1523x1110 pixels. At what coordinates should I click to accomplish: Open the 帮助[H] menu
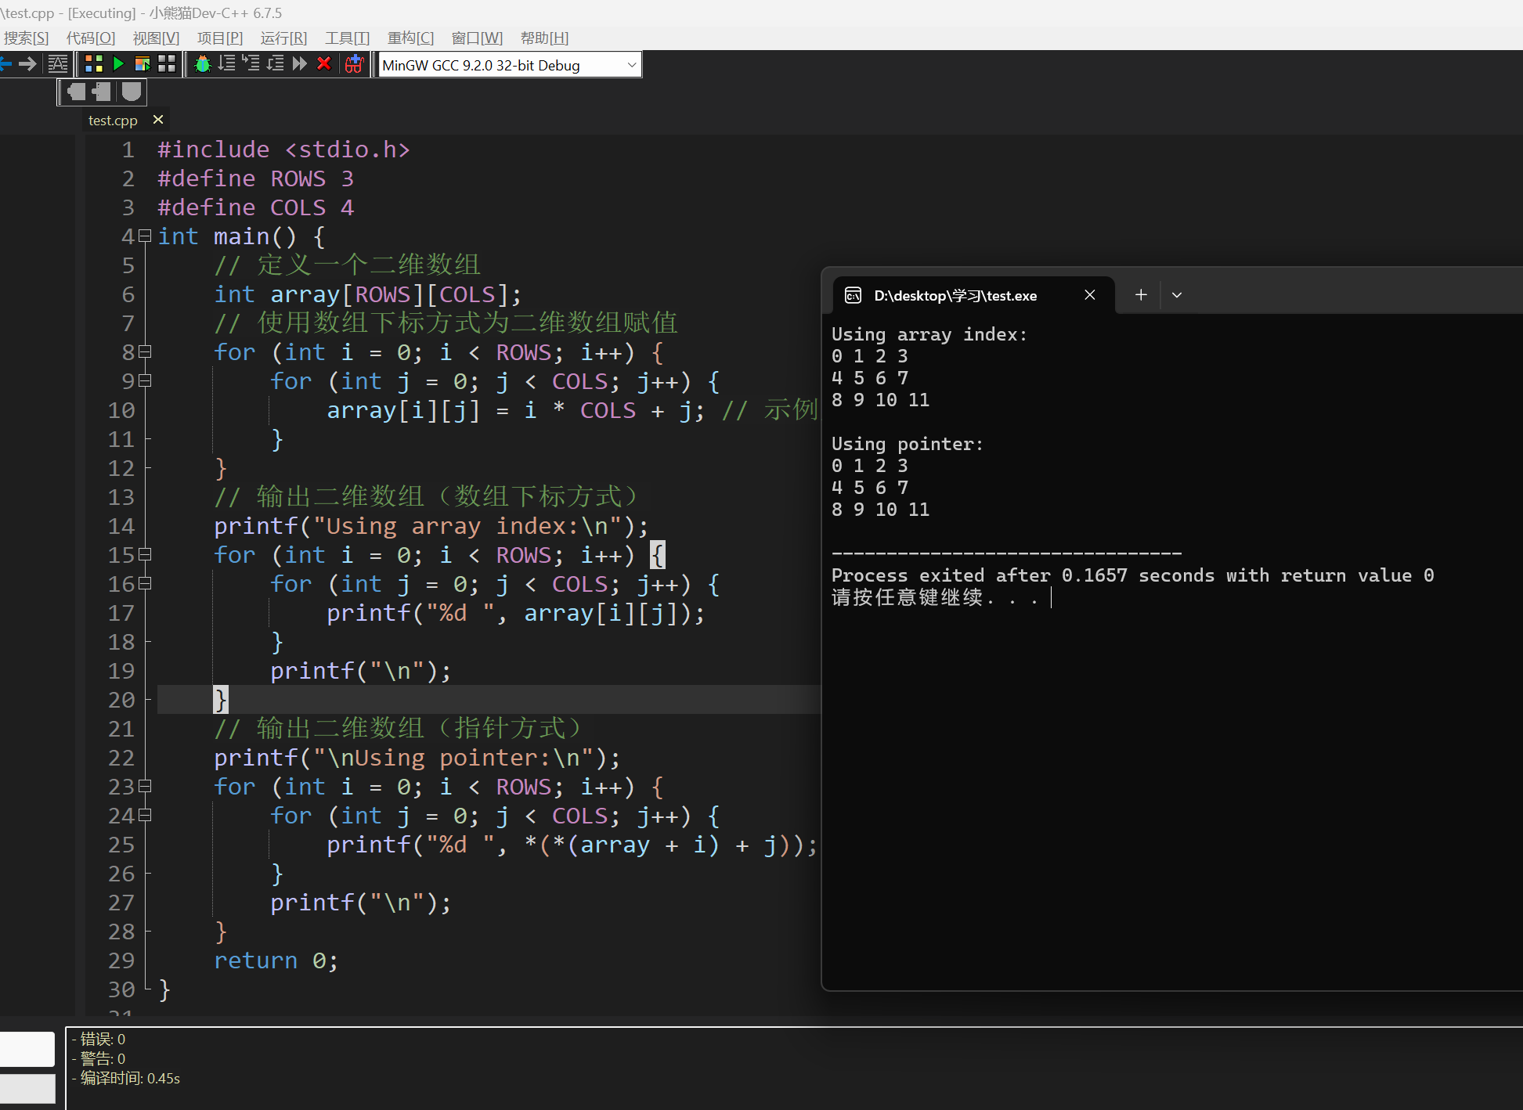[x=544, y=38]
